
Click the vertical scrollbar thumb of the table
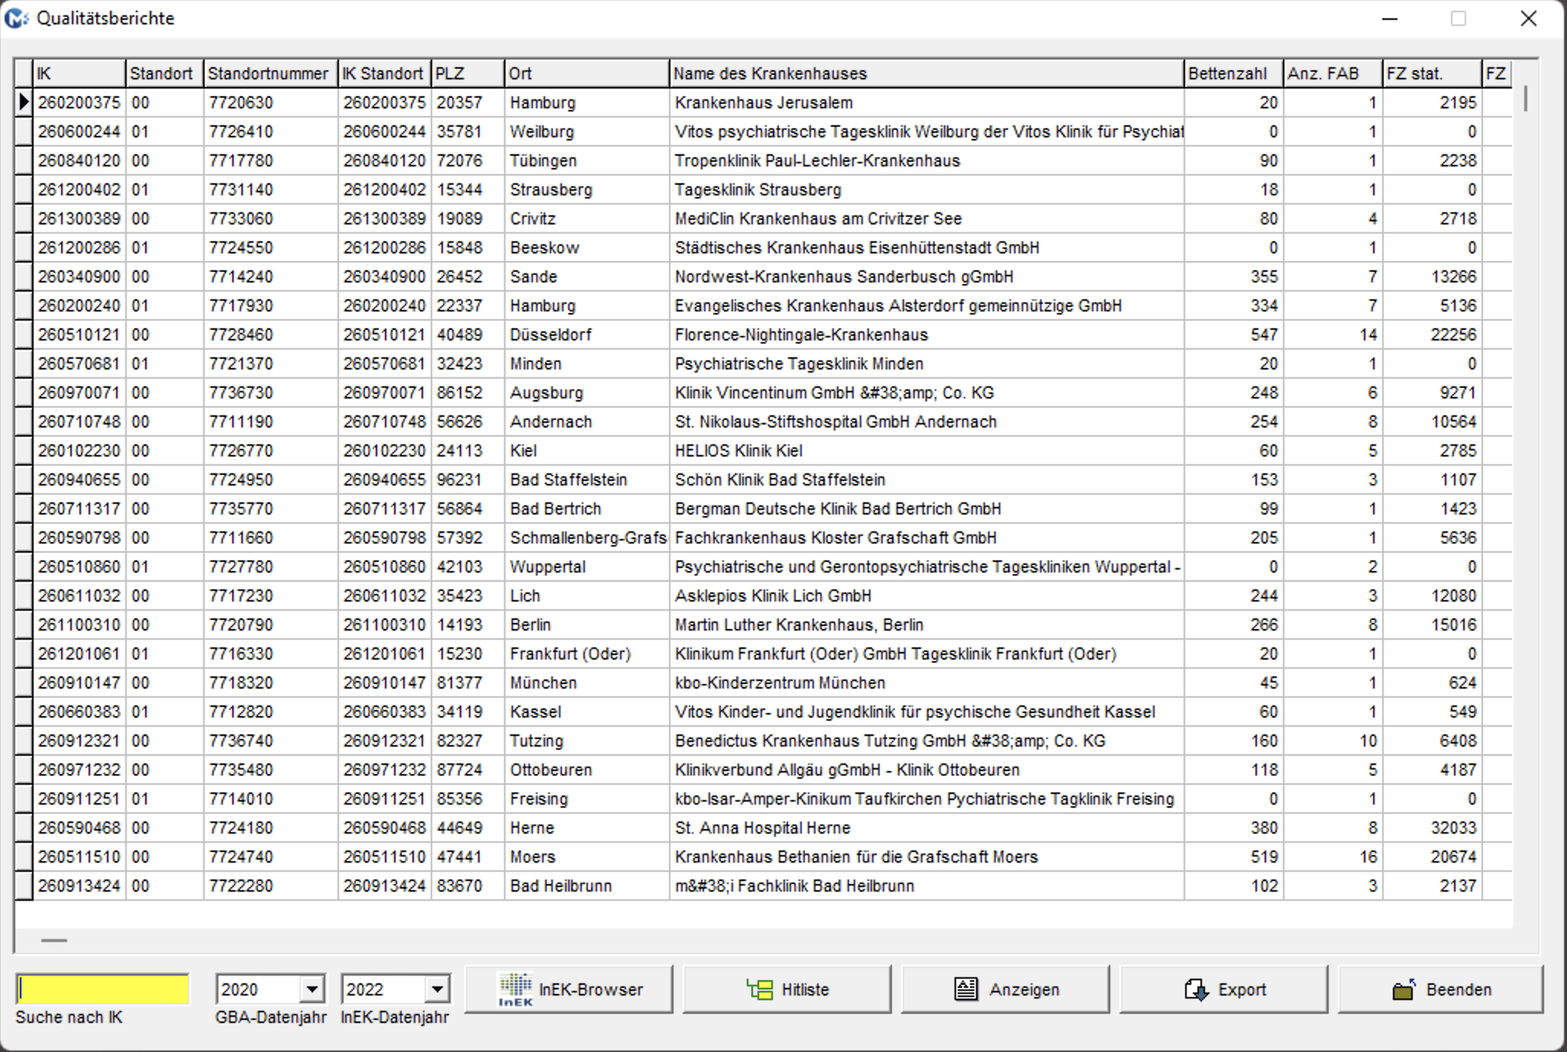(x=1526, y=99)
